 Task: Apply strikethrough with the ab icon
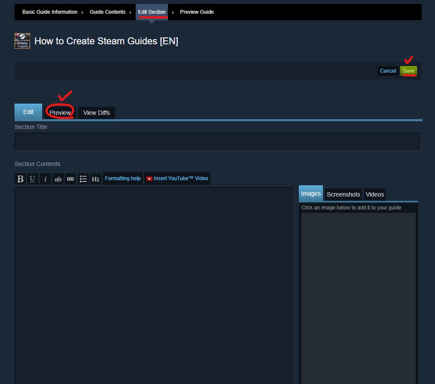tap(58, 178)
